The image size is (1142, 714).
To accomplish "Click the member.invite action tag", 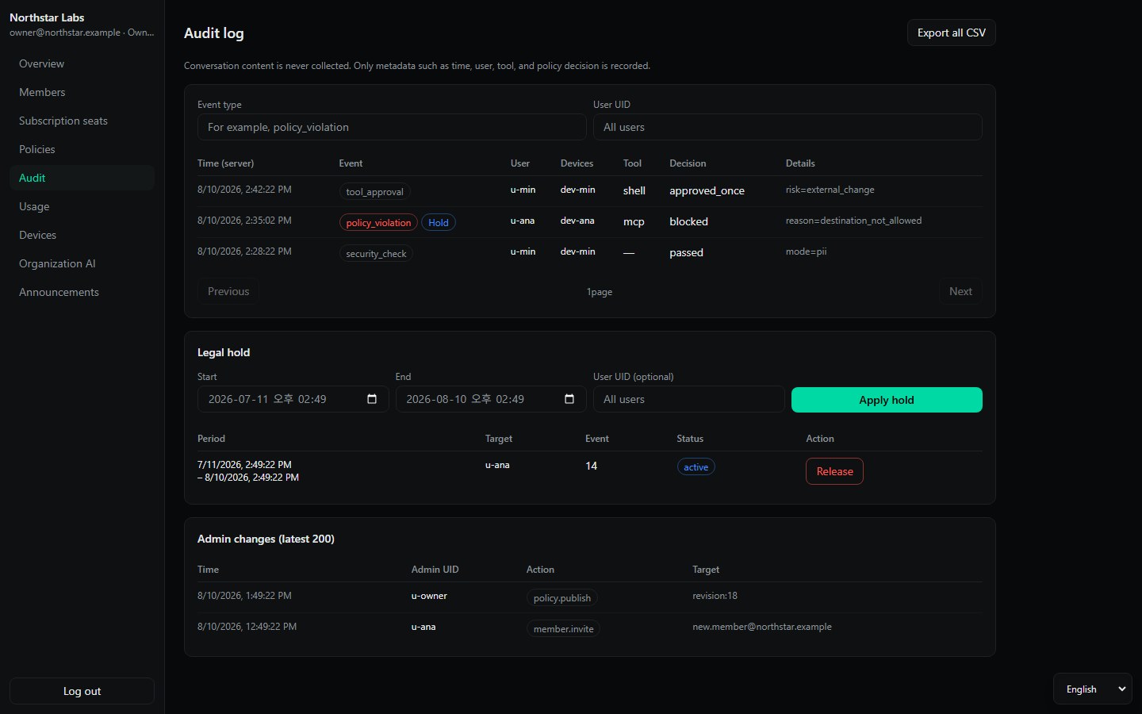I will point(563,628).
